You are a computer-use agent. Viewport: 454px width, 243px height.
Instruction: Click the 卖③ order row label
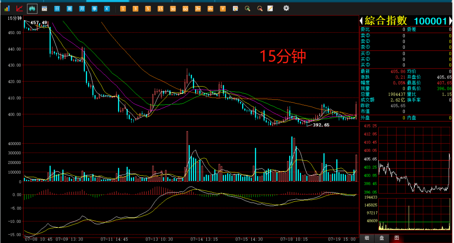[365, 36]
